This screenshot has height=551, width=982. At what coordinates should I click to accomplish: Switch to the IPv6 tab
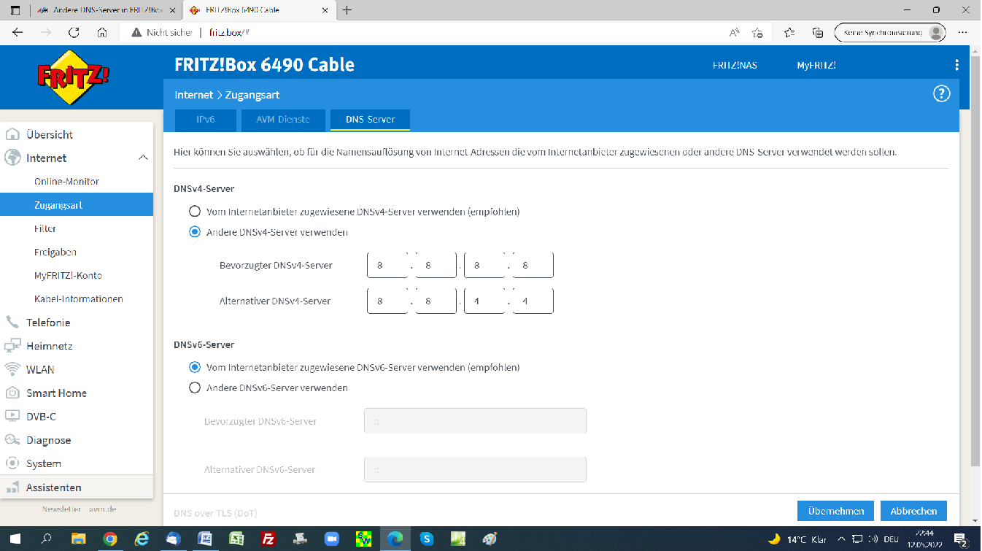pos(206,120)
